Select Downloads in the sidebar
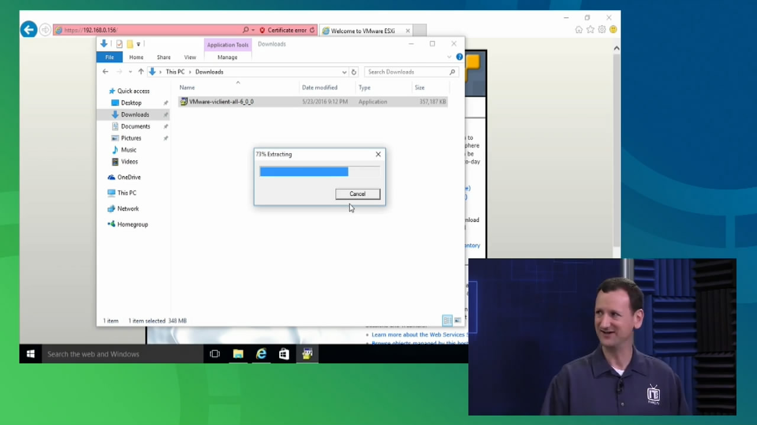This screenshot has width=757, height=425. pyautogui.click(x=135, y=115)
